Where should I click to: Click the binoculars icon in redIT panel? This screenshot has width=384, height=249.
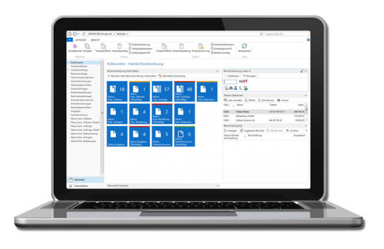coord(231,89)
